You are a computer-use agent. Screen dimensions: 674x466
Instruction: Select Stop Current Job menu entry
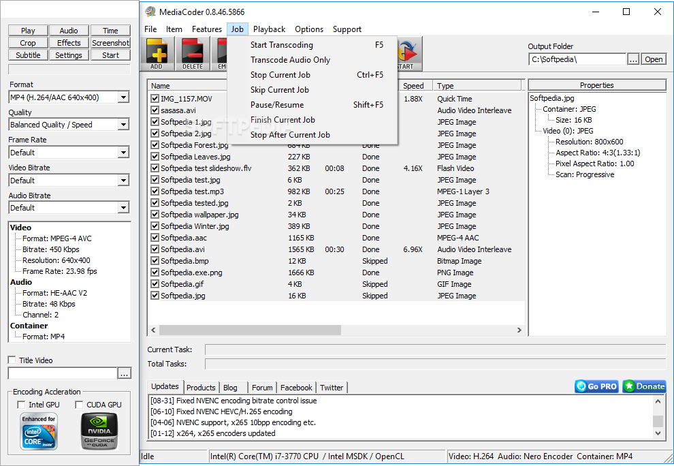point(312,75)
